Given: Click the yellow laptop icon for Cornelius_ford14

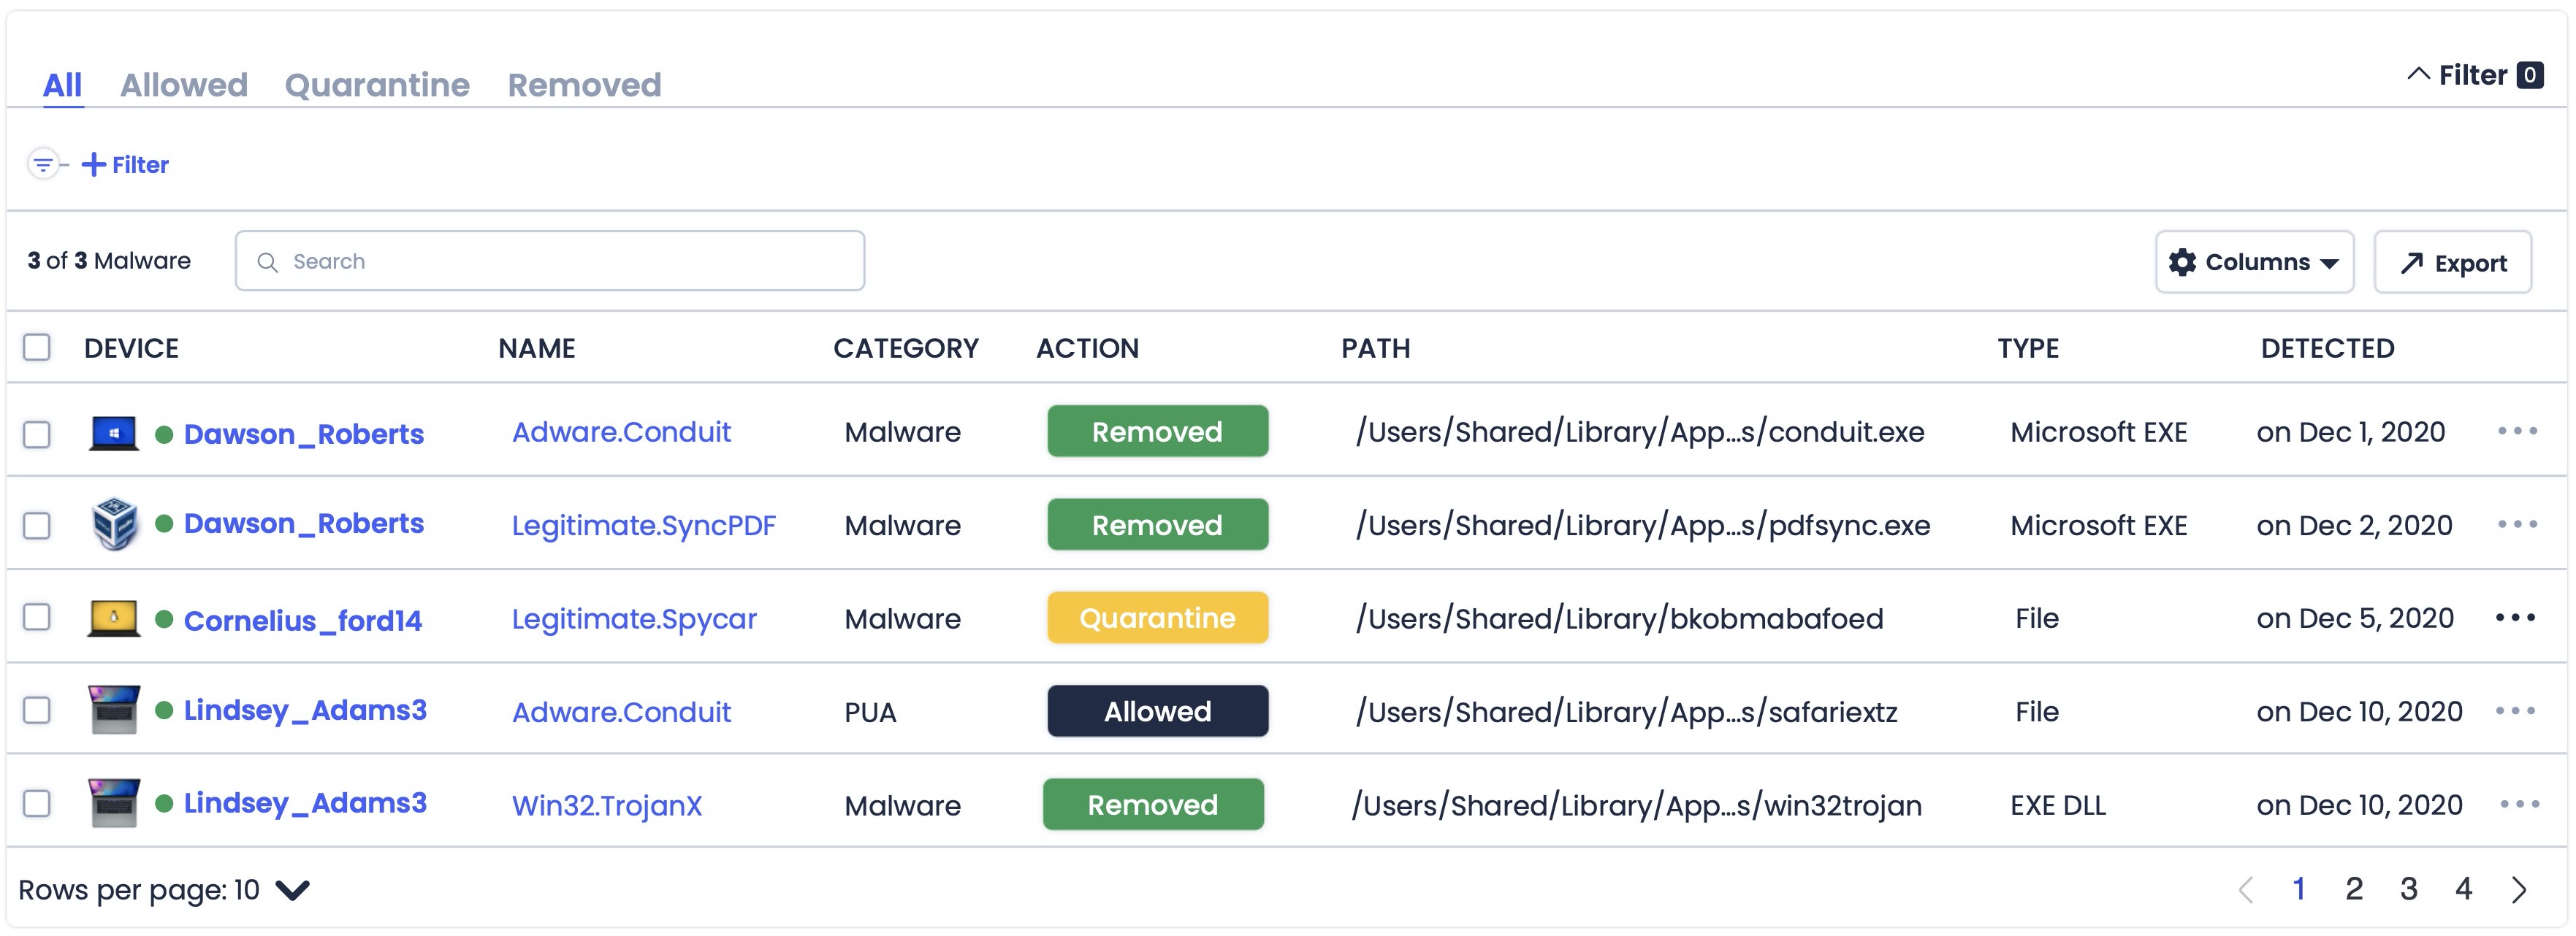Looking at the screenshot, I should click(113, 618).
